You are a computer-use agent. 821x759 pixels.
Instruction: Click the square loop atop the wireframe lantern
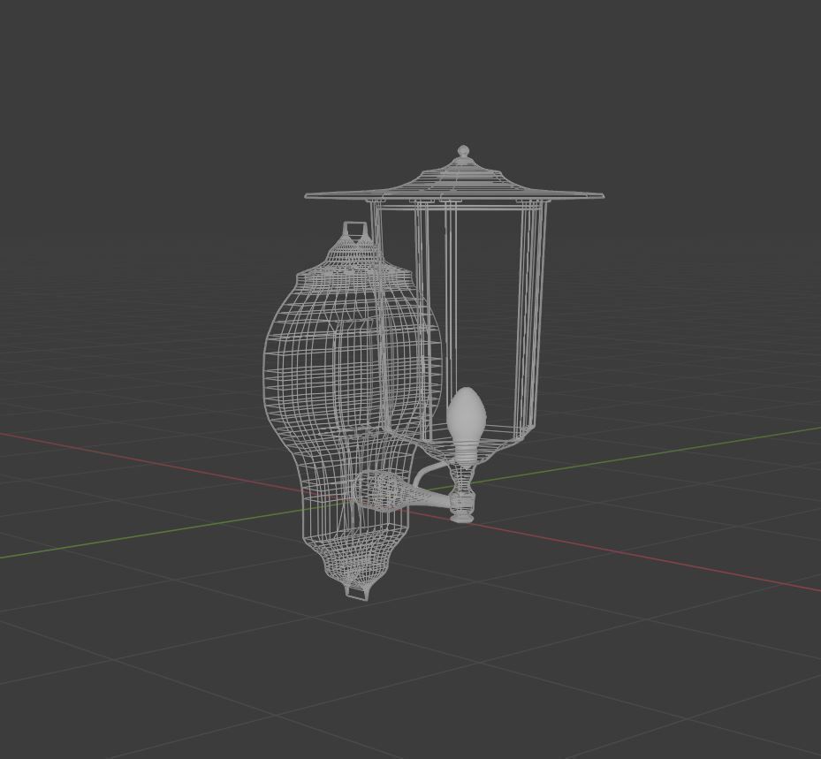point(355,229)
